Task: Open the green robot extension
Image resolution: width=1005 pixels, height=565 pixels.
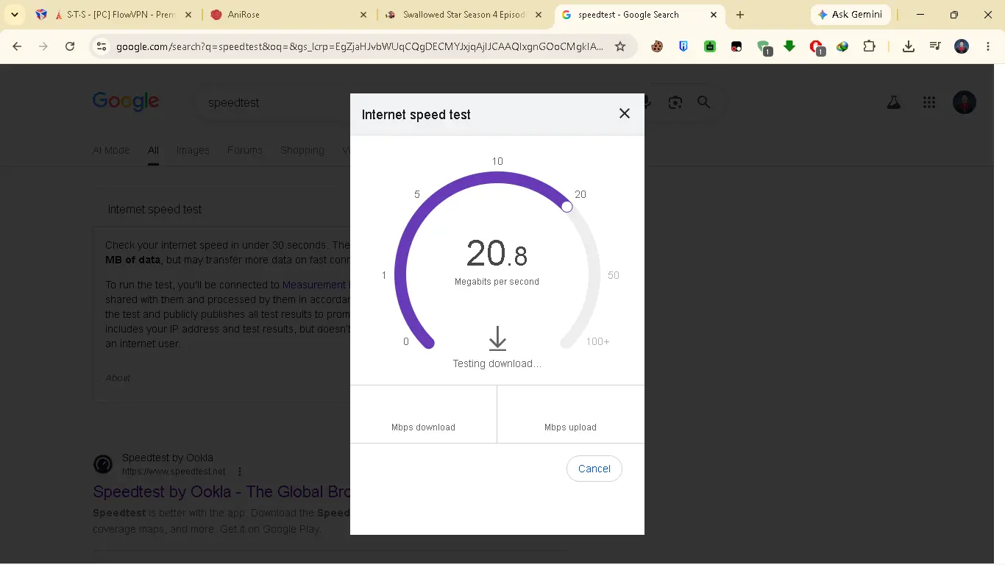Action: pos(710,46)
